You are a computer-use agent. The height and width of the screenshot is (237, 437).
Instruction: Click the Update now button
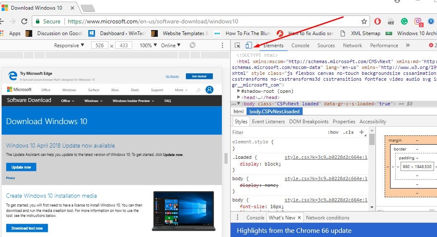(x=21, y=167)
